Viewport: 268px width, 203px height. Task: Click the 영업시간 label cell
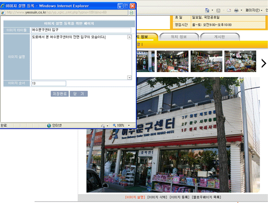click(181, 25)
